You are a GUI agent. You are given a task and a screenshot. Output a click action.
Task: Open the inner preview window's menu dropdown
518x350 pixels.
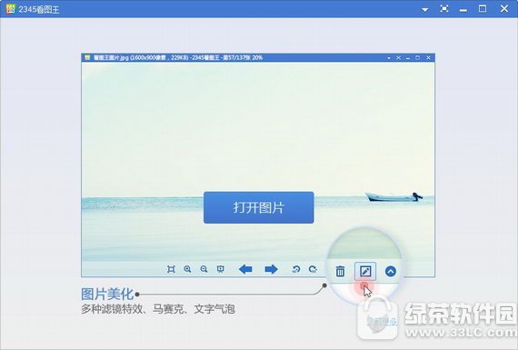pos(389,58)
